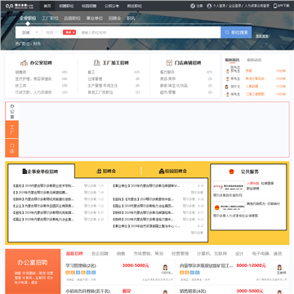Click the orange 办公室招聘 panel

(x=33, y=271)
